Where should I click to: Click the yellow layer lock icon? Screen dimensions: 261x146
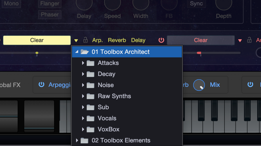(85, 40)
